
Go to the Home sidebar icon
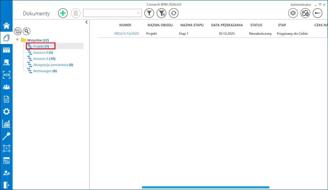point(6,26)
